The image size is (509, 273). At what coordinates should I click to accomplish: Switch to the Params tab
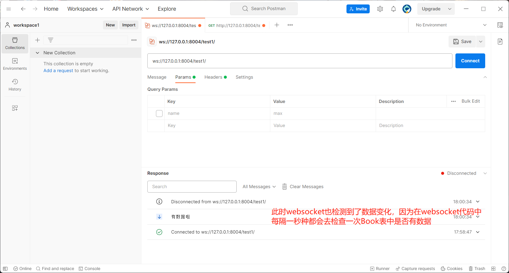tap(185, 77)
